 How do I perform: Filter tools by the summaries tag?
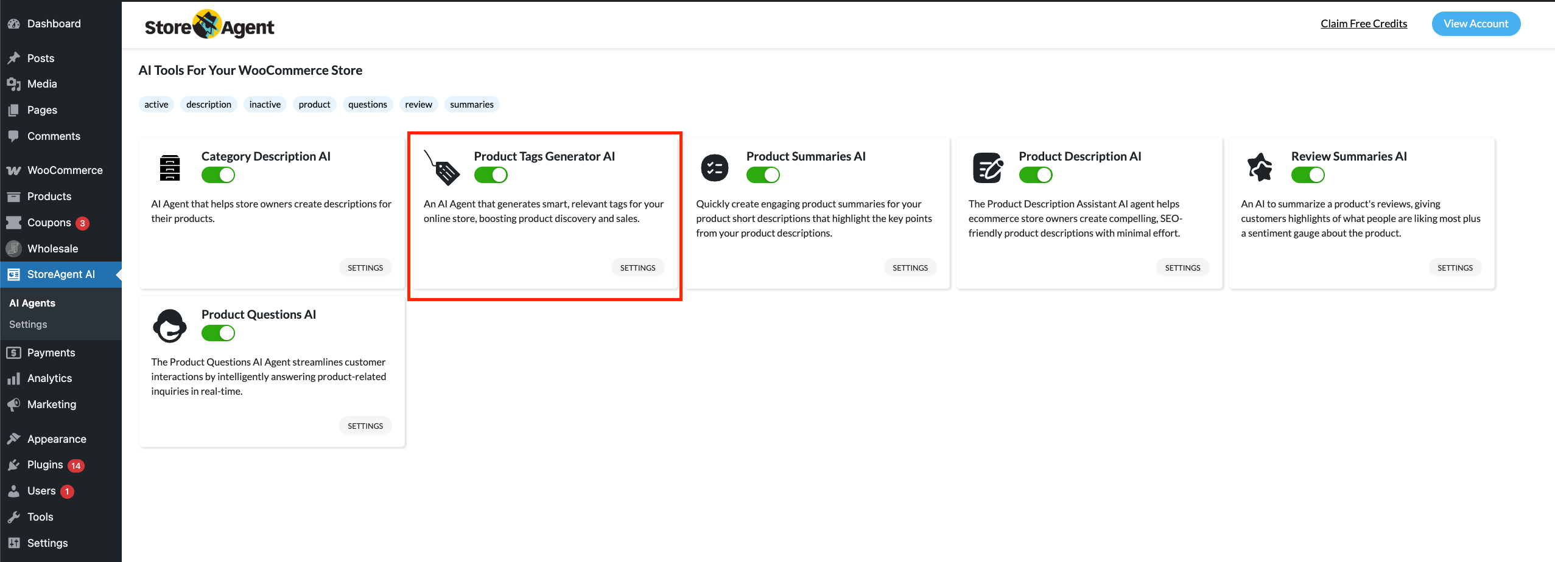[x=472, y=105]
